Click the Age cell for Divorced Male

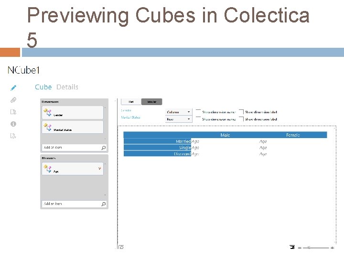pyautogui.click(x=195, y=154)
